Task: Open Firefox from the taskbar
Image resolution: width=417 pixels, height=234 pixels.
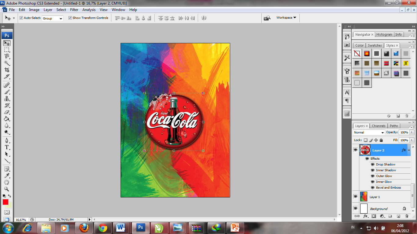Action: pos(84,228)
